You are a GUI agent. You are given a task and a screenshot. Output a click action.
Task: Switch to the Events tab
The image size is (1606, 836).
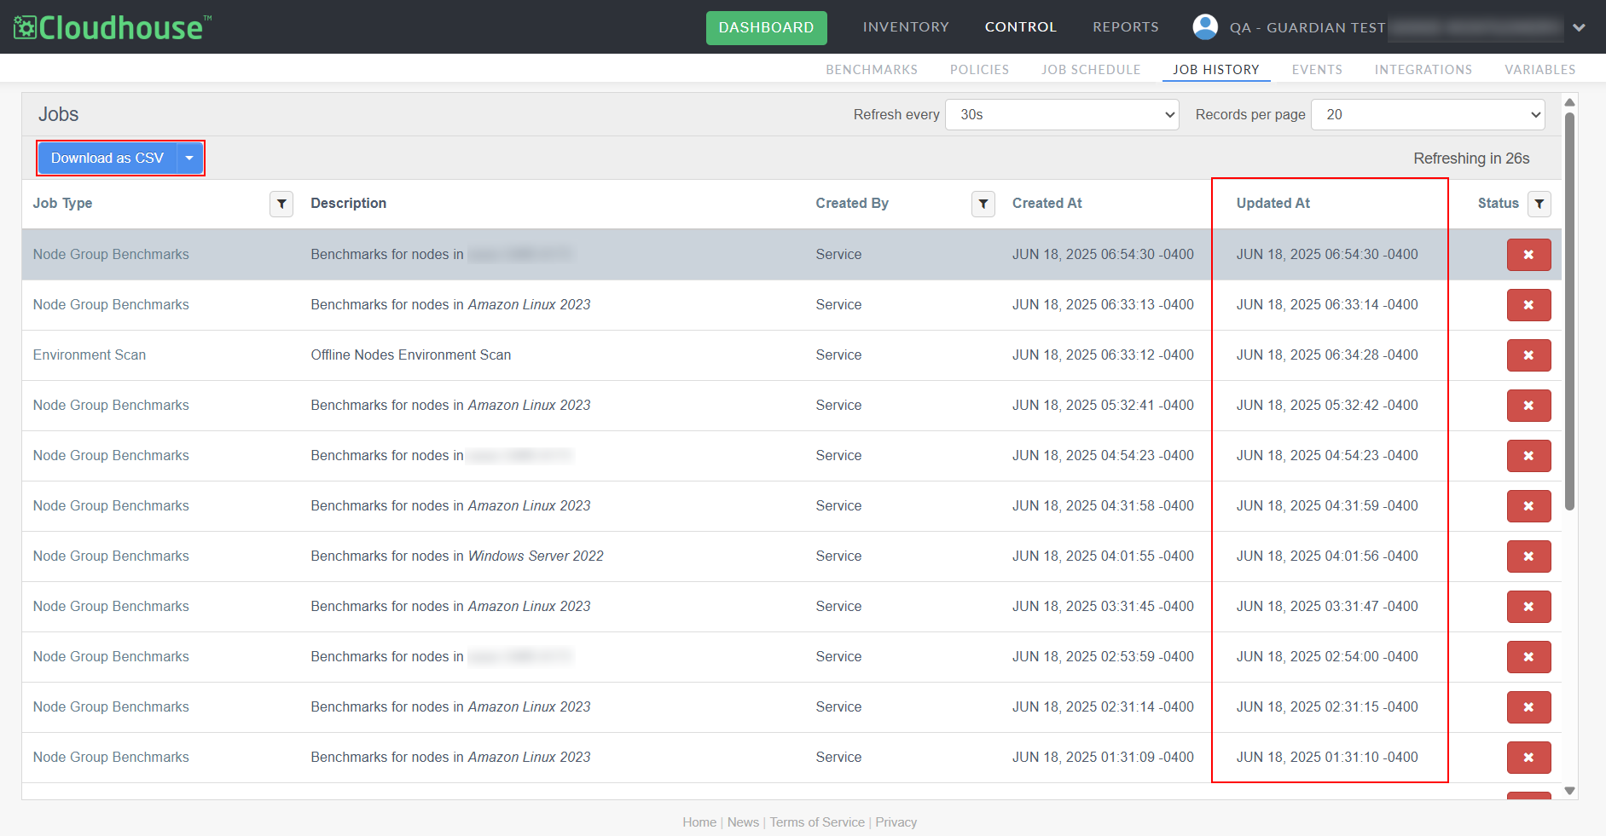(x=1316, y=70)
